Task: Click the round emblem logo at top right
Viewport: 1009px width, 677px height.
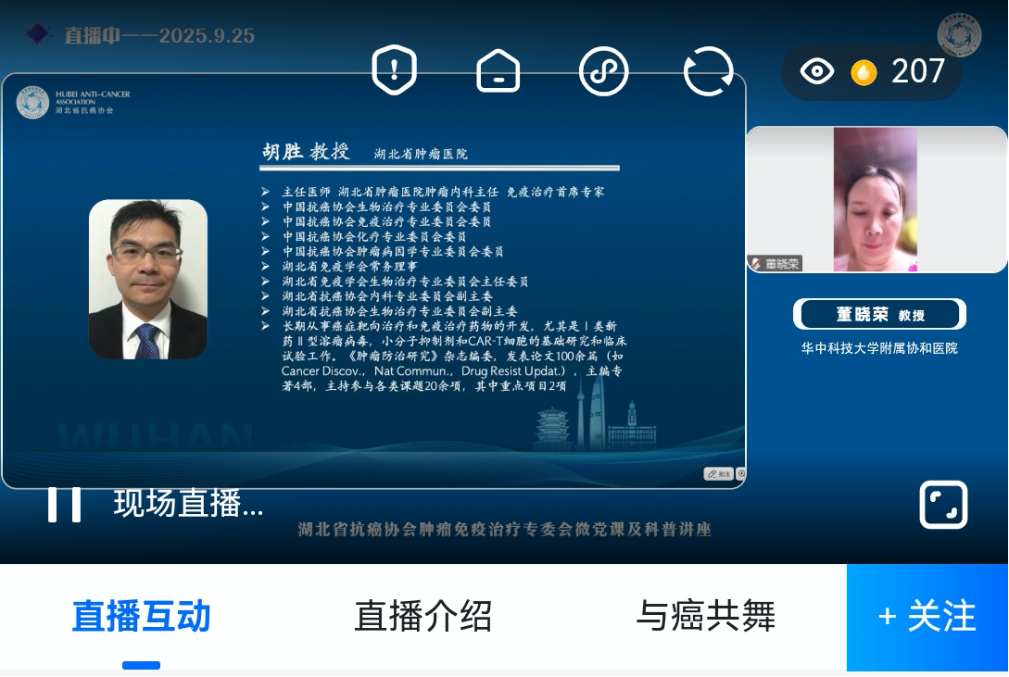Action: (958, 35)
